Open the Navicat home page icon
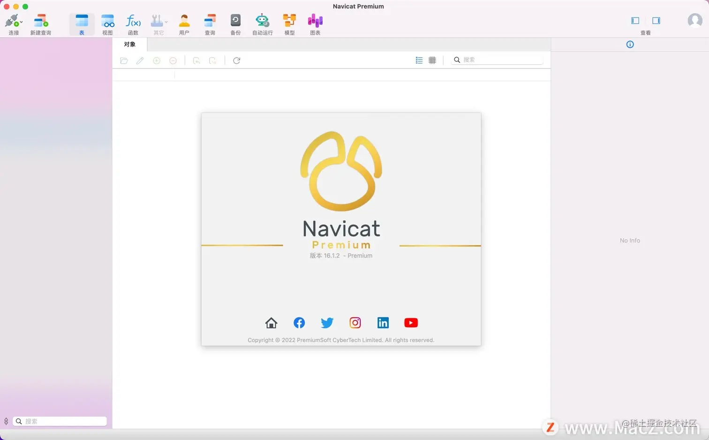This screenshot has height=440, width=709. pyautogui.click(x=271, y=323)
